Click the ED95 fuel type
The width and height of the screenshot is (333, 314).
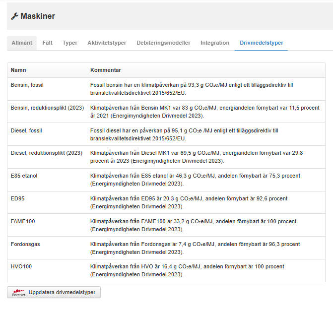click(18, 198)
